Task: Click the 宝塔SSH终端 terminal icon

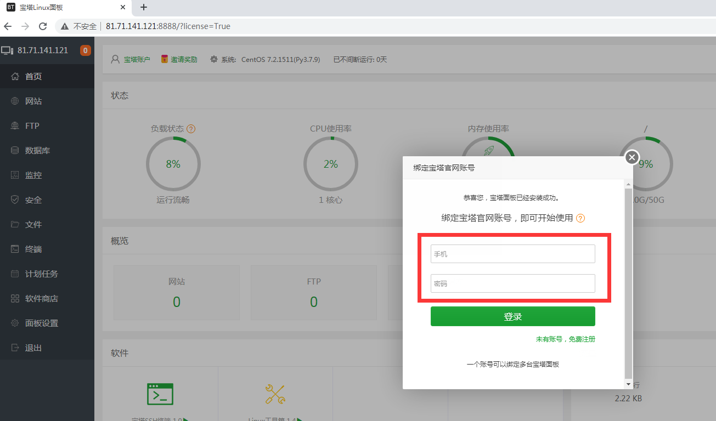Action: click(160, 394)
